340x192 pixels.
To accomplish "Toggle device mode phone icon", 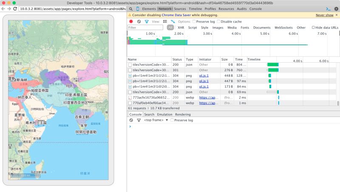I will point(138,8).
